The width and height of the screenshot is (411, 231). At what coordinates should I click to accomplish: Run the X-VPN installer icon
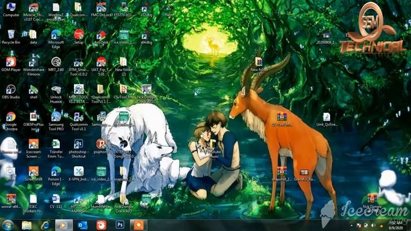(78, 174)
